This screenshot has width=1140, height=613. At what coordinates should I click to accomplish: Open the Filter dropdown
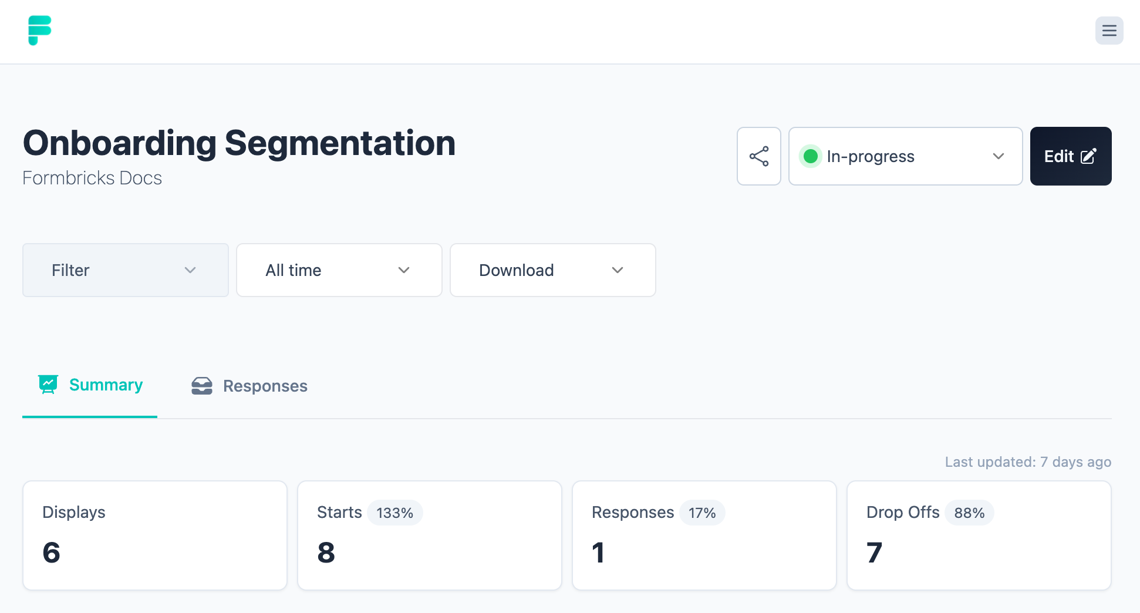[125, 270]
